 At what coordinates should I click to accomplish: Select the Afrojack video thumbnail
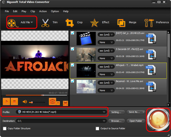click(86, 70)
